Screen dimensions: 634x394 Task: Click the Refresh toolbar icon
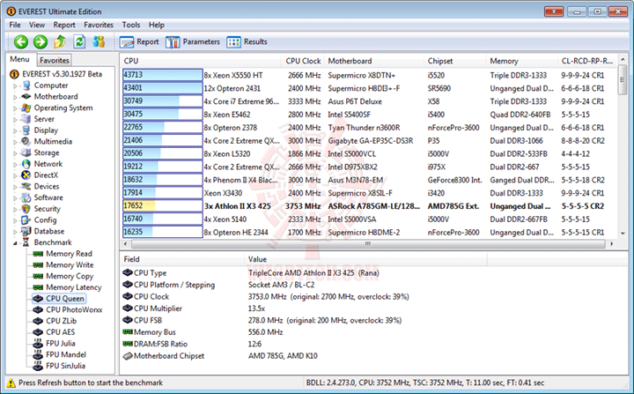(x=79, y=41)
